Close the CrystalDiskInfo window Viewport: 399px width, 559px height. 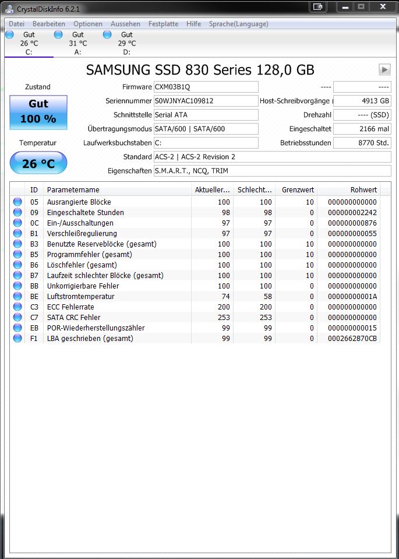point(383,6)
